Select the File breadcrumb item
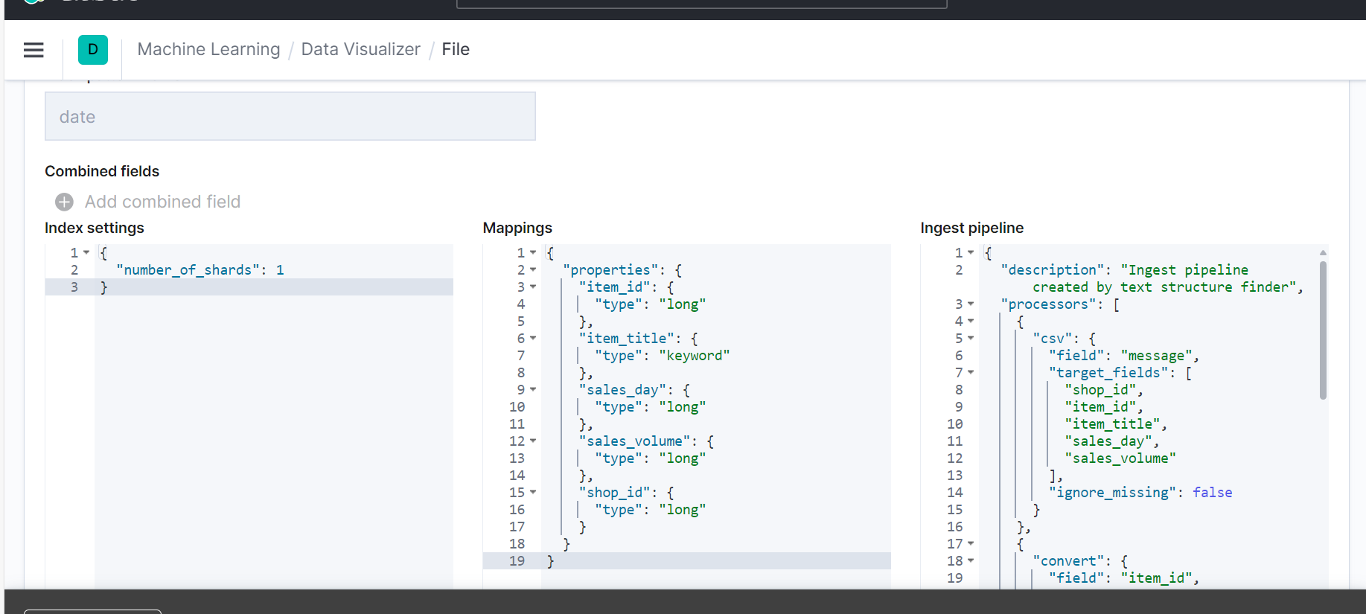Viewport: 1366px width, 614px height. pos(456,49)
